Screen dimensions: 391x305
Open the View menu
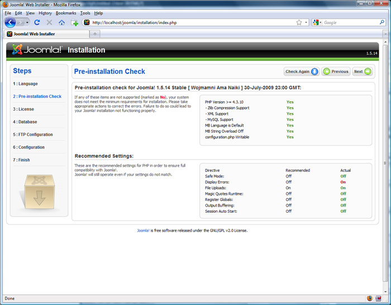coord(30,13)
